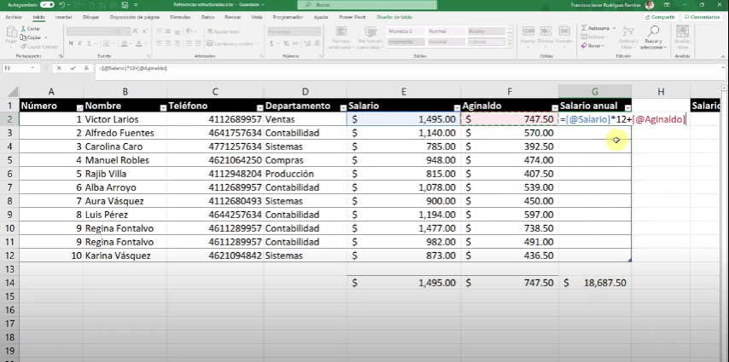Expand the Name Box dropdown arrow
This screenshot has height=362, width=729.
click(32, 68)
